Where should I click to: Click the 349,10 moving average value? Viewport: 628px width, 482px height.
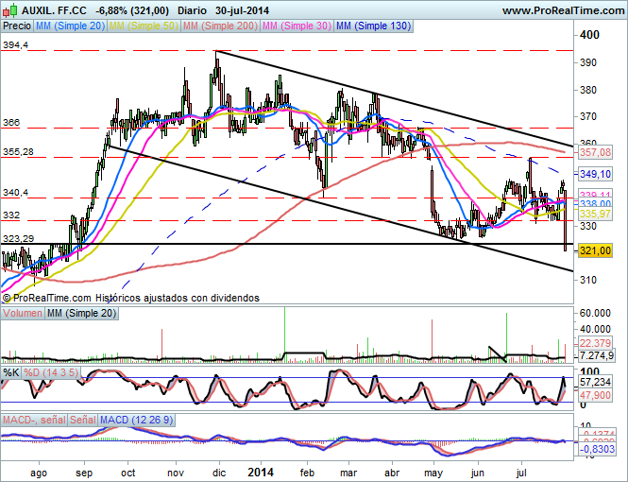(x=595, y=174)
